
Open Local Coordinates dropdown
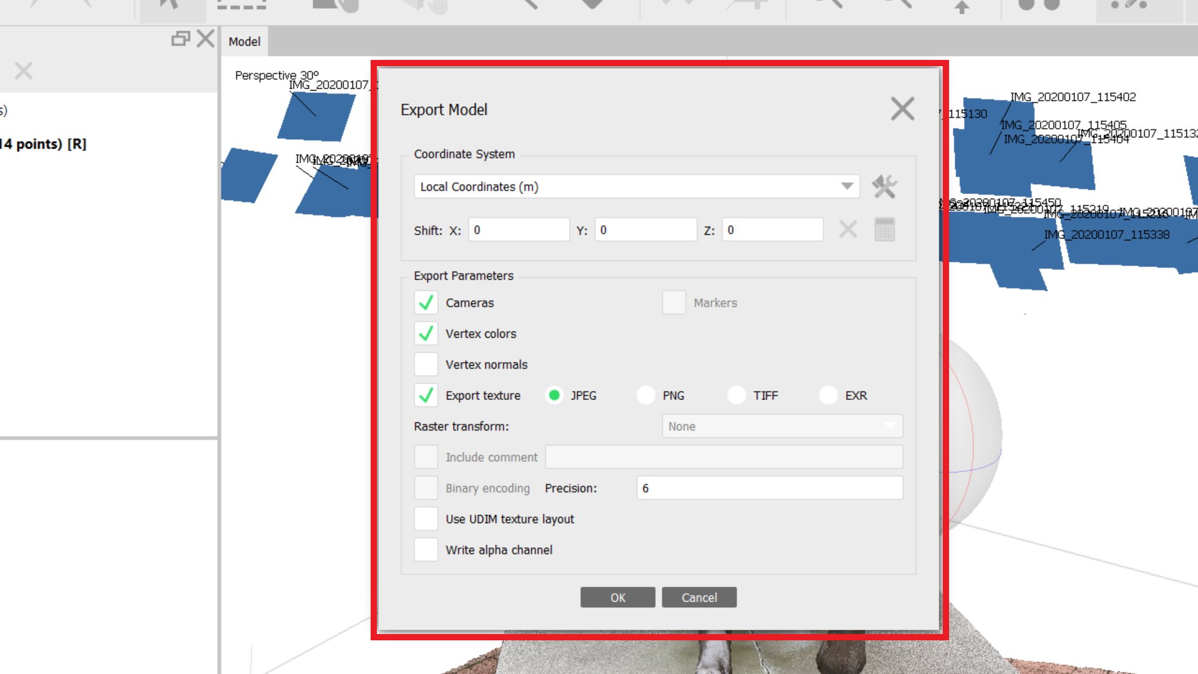tap(636, 187)
